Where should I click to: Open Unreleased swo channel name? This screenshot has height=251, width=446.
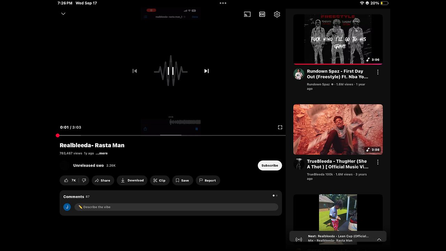pos(89,166)
